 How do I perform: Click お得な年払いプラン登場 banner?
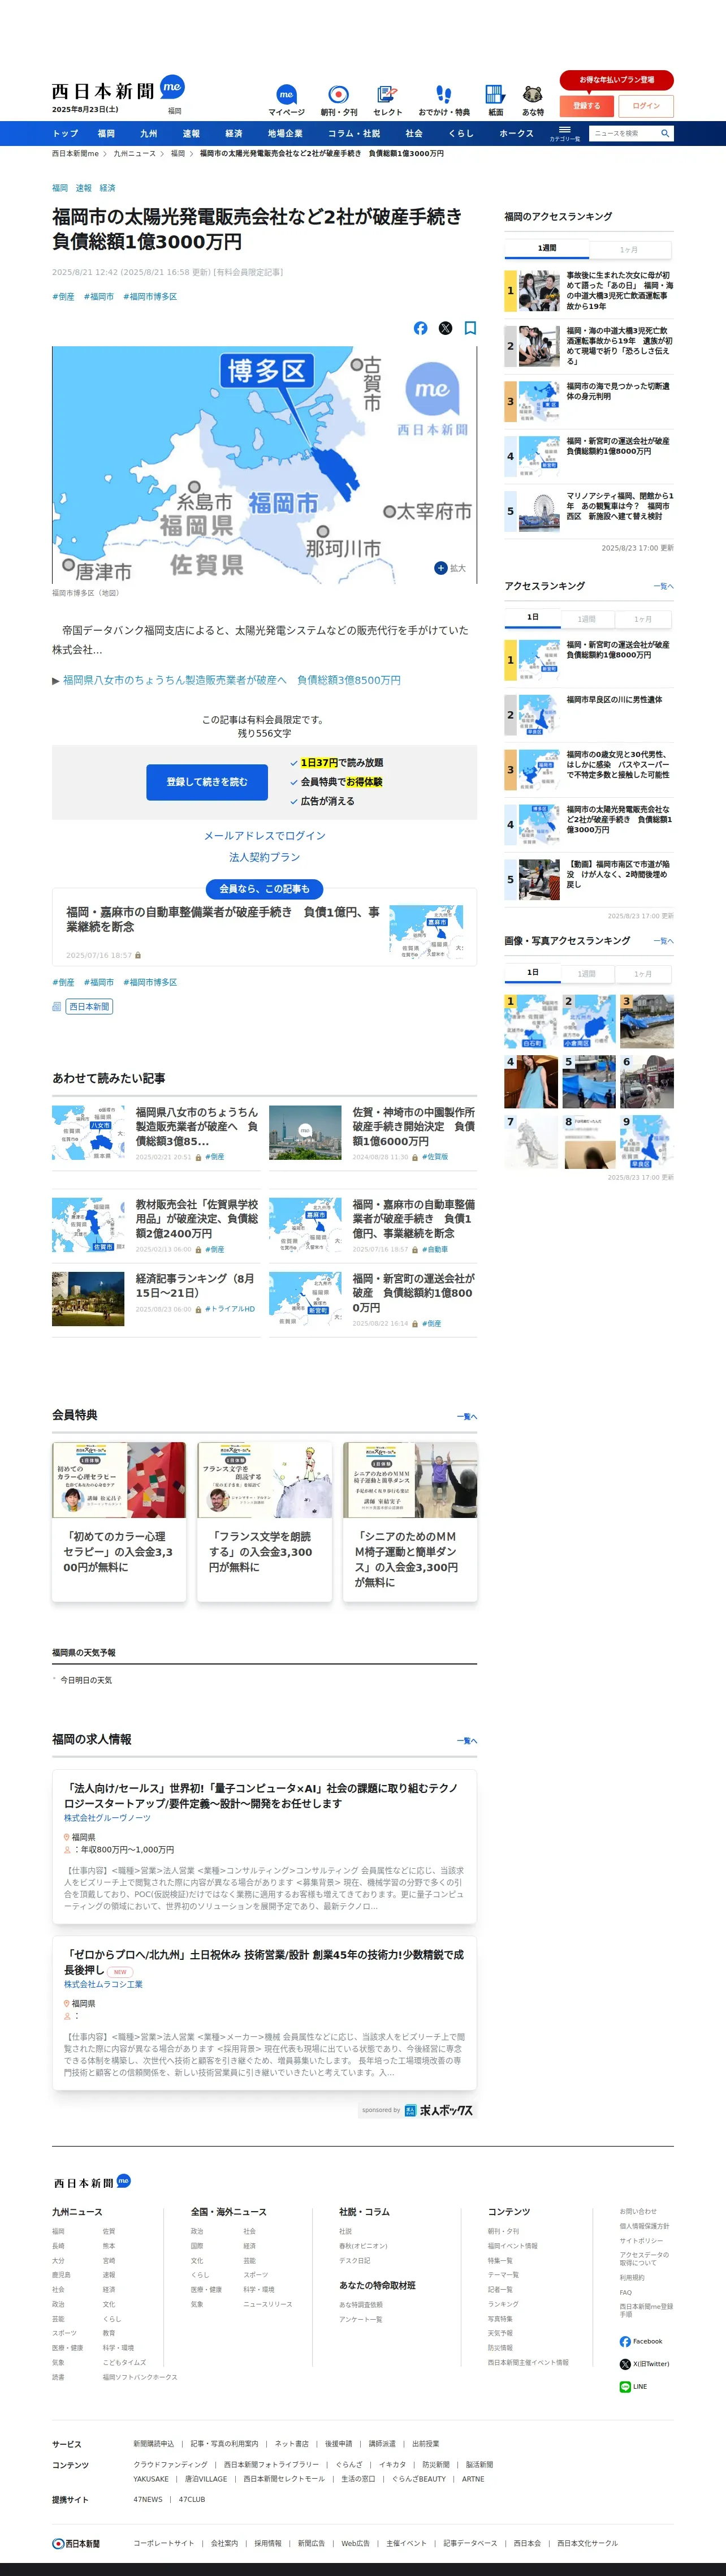click(x=617, y=80)
